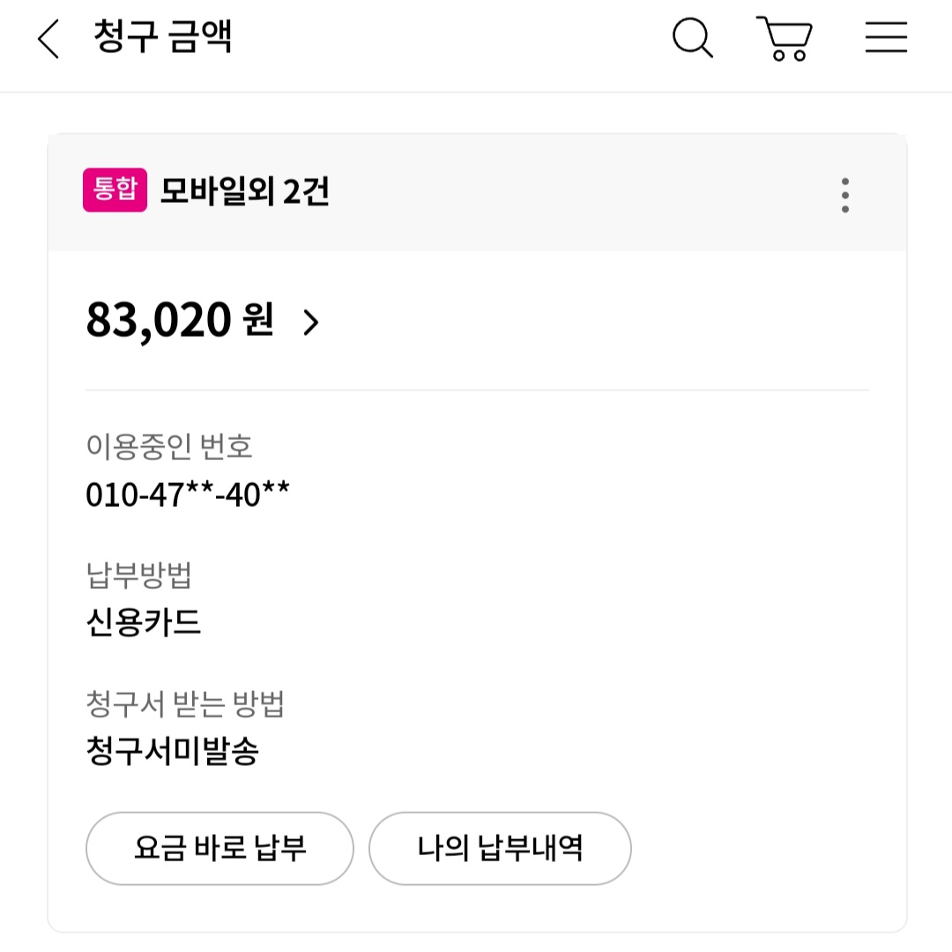952x952 pixels.
Task: Select the 모바일외 2건 bill title
Action: (244, 192)
